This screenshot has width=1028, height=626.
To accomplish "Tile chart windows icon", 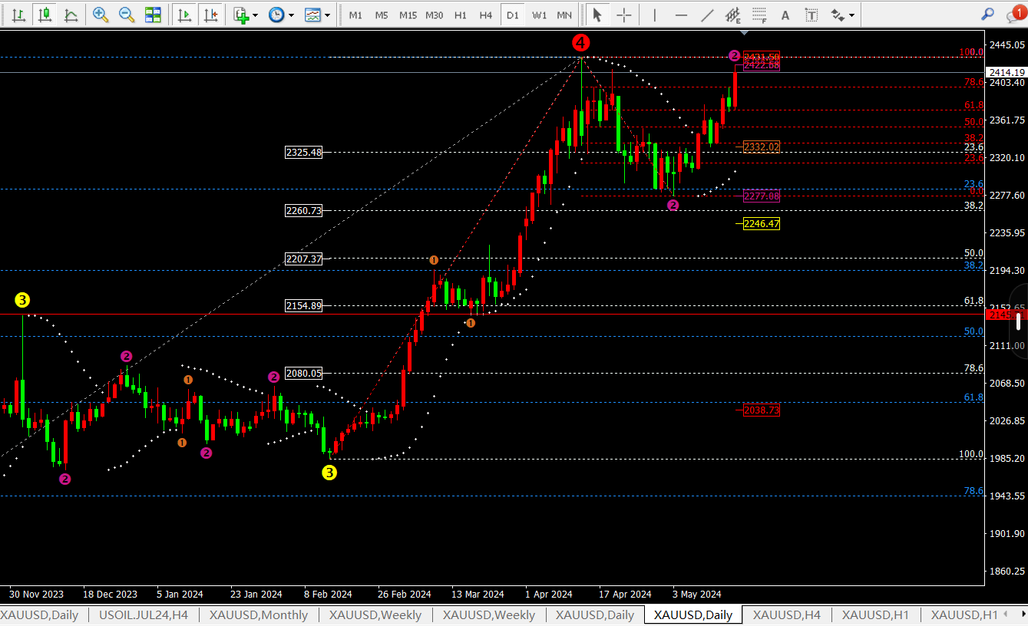I will (153, 15).
